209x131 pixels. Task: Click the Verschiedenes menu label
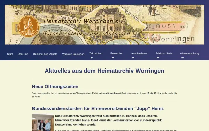[x=139, y=53]
